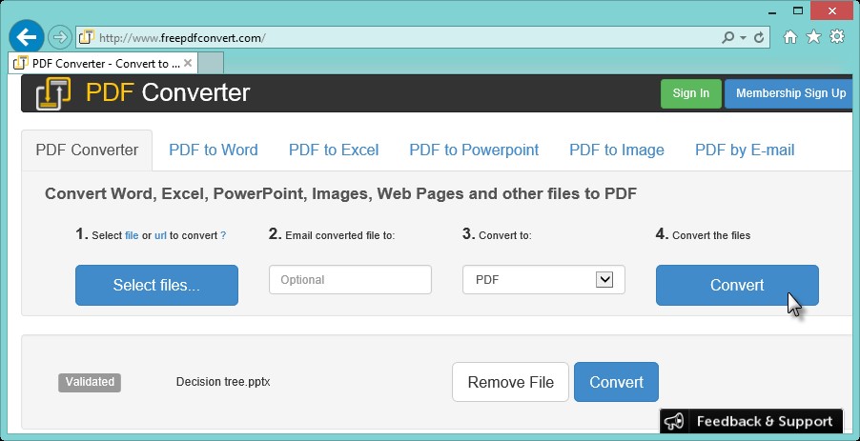The image size is (860, 441).
Task: Maximize the browser window
Action: point(798,10)
